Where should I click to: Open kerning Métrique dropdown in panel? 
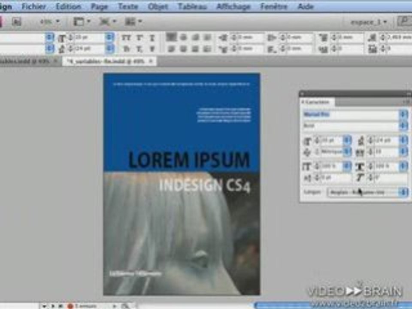(347, 151)
